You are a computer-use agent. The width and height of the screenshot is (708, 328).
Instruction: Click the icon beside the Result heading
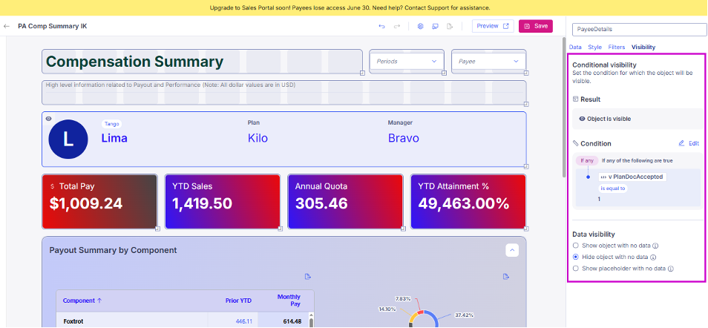pos(575,99)
